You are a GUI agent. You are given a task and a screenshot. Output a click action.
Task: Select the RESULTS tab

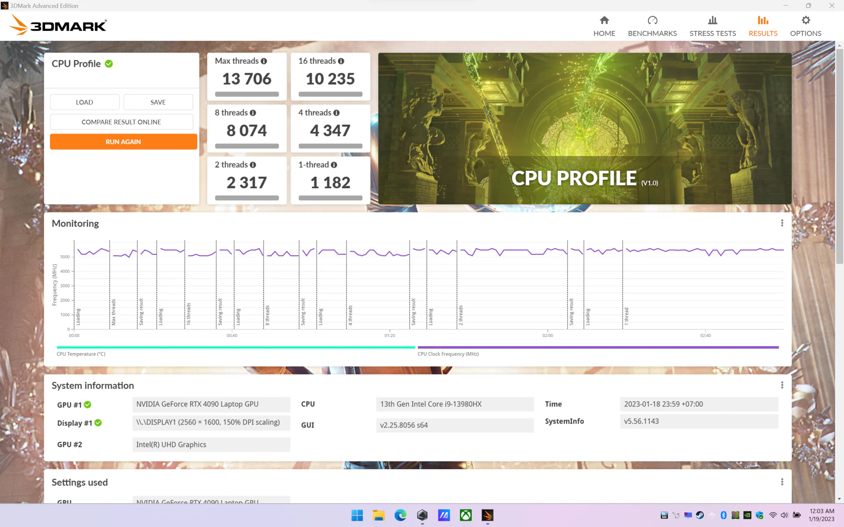coord(763,26)
